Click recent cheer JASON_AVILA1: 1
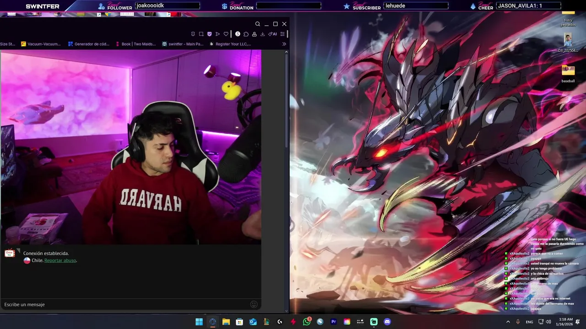This screenshot has height=329, width=586. [520, 5]
